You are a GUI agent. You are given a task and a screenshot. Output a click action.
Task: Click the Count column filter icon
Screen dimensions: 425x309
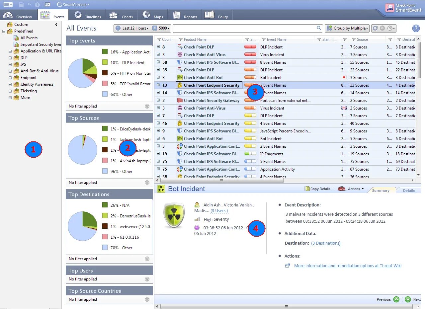pyautogui.click(x=159, y=39)
